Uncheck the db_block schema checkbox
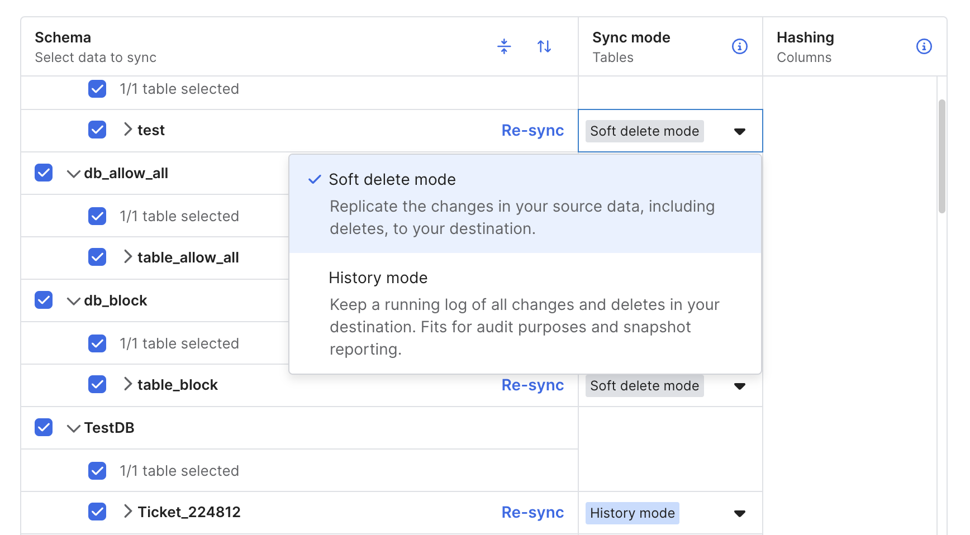Image resolution: width=970 pixels, height=535 pixels. point(44,300)
